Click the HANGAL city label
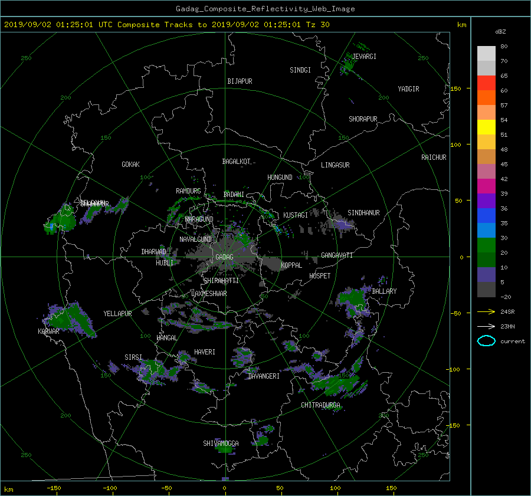531x496 pixels. point(166,338)
